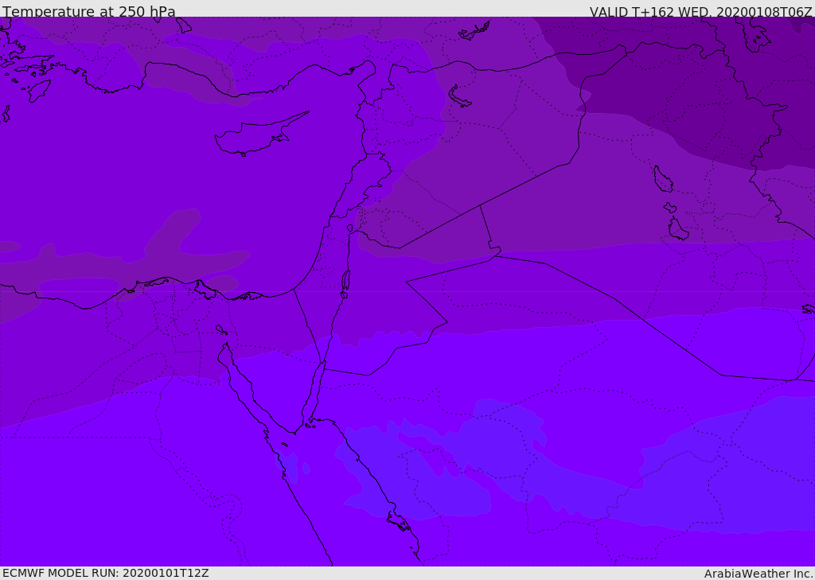Click the 'VALID T+162 WED. 20200108T06Z' label
This screenshot has height=580, width=815.
[700, 11]
